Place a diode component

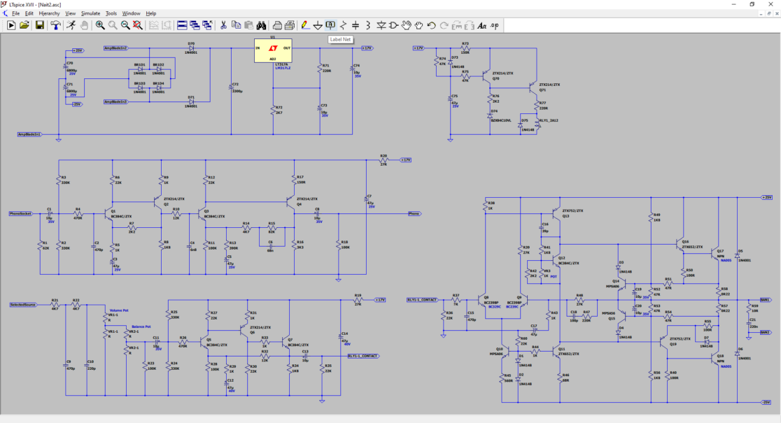(381, 27)
